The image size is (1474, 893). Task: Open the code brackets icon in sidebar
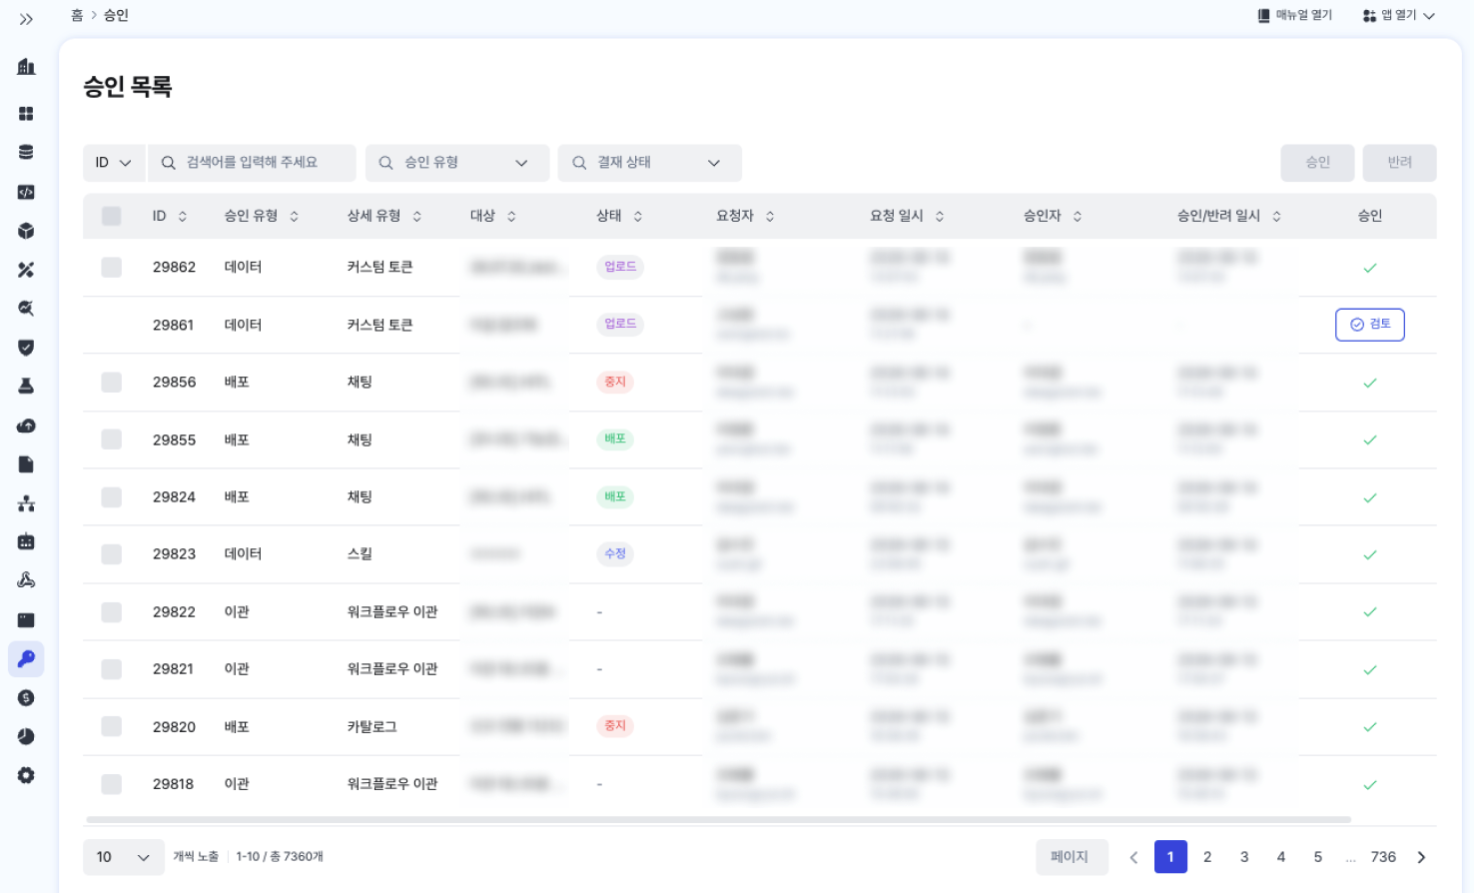point(26,192)
